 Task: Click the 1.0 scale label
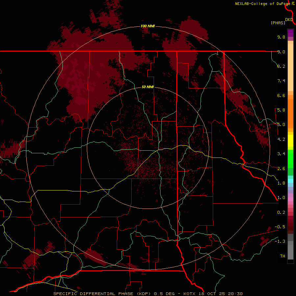pyautogui.click(x=281, y=198)
